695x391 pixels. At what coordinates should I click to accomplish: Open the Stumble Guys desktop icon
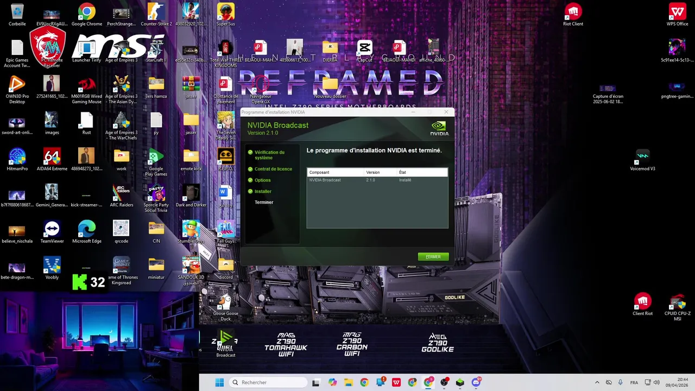191,232
